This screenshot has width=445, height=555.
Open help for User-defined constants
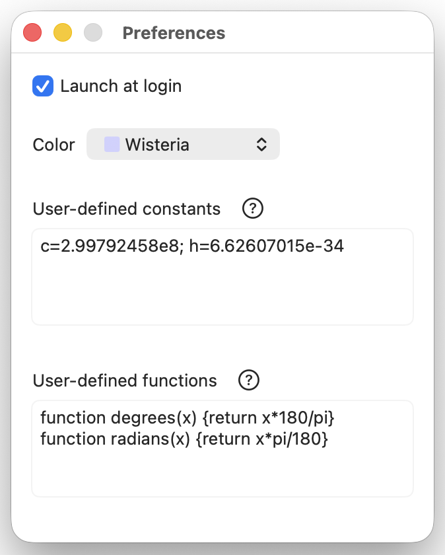point(253,209)
